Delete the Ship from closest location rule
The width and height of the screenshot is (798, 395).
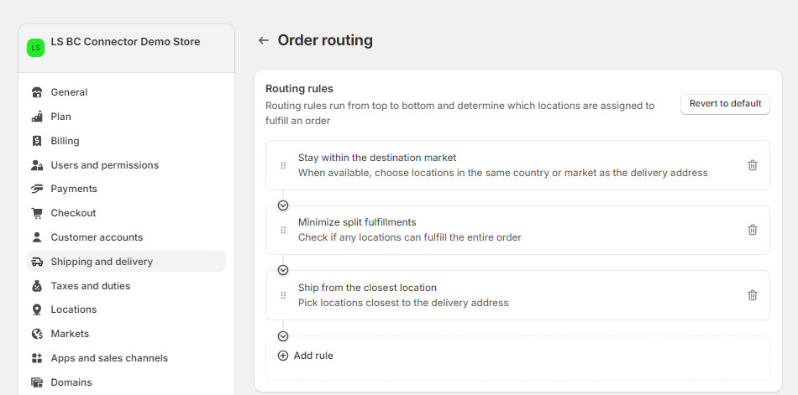click(x=753, y=295)
